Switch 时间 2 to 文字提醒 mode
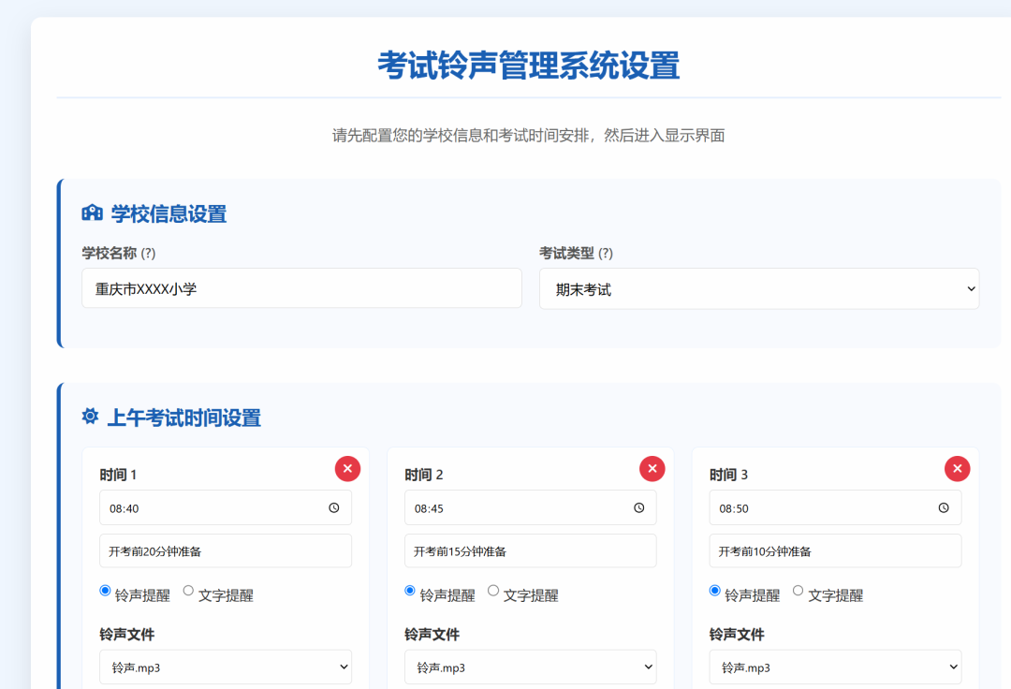 coord(493,590)
